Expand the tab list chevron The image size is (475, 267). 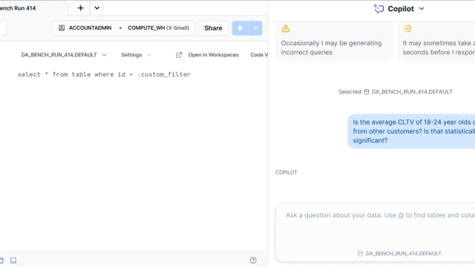pos(97,8)
